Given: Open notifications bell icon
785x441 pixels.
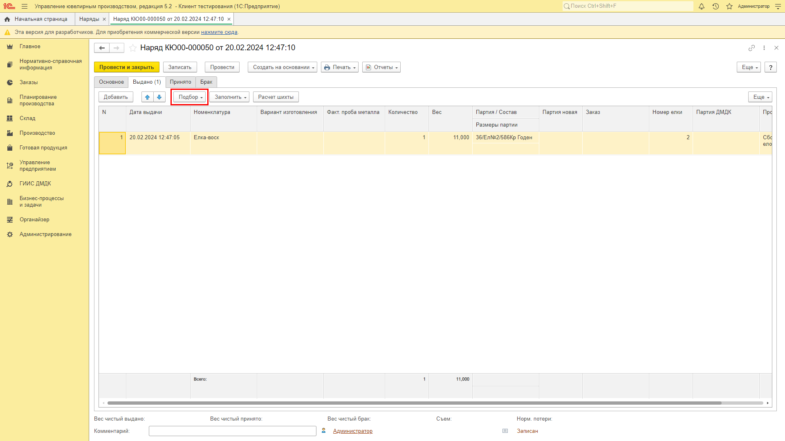Looking at the screenshot, I should tap(702, 7).
